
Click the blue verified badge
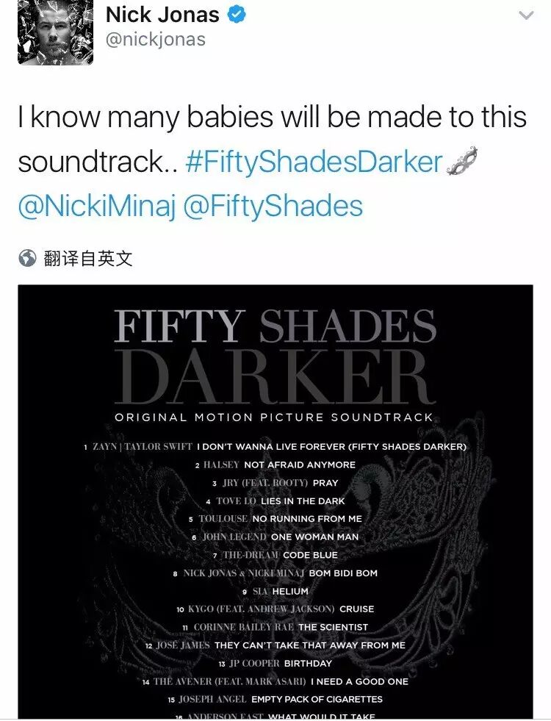click(237, 15)
